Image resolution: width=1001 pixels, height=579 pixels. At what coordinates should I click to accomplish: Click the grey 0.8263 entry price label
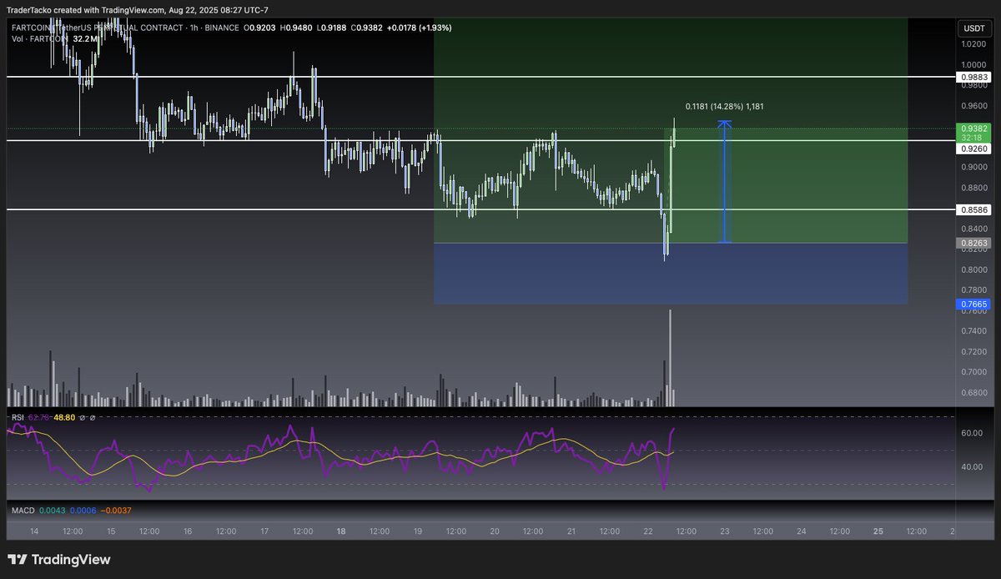[974, 243]
